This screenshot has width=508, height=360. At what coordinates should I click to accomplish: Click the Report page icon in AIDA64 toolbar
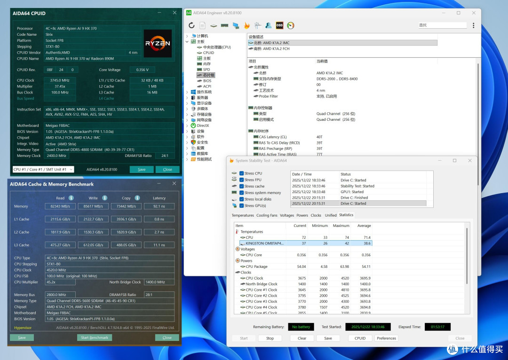point(202,25)
